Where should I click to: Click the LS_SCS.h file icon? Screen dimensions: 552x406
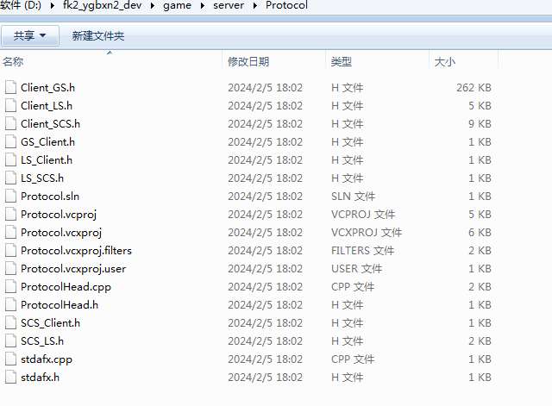click(x=10, y=178)
